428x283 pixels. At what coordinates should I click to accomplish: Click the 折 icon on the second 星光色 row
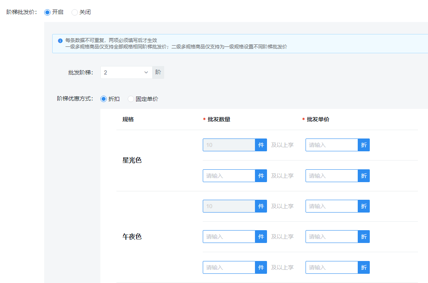[363, 175]
